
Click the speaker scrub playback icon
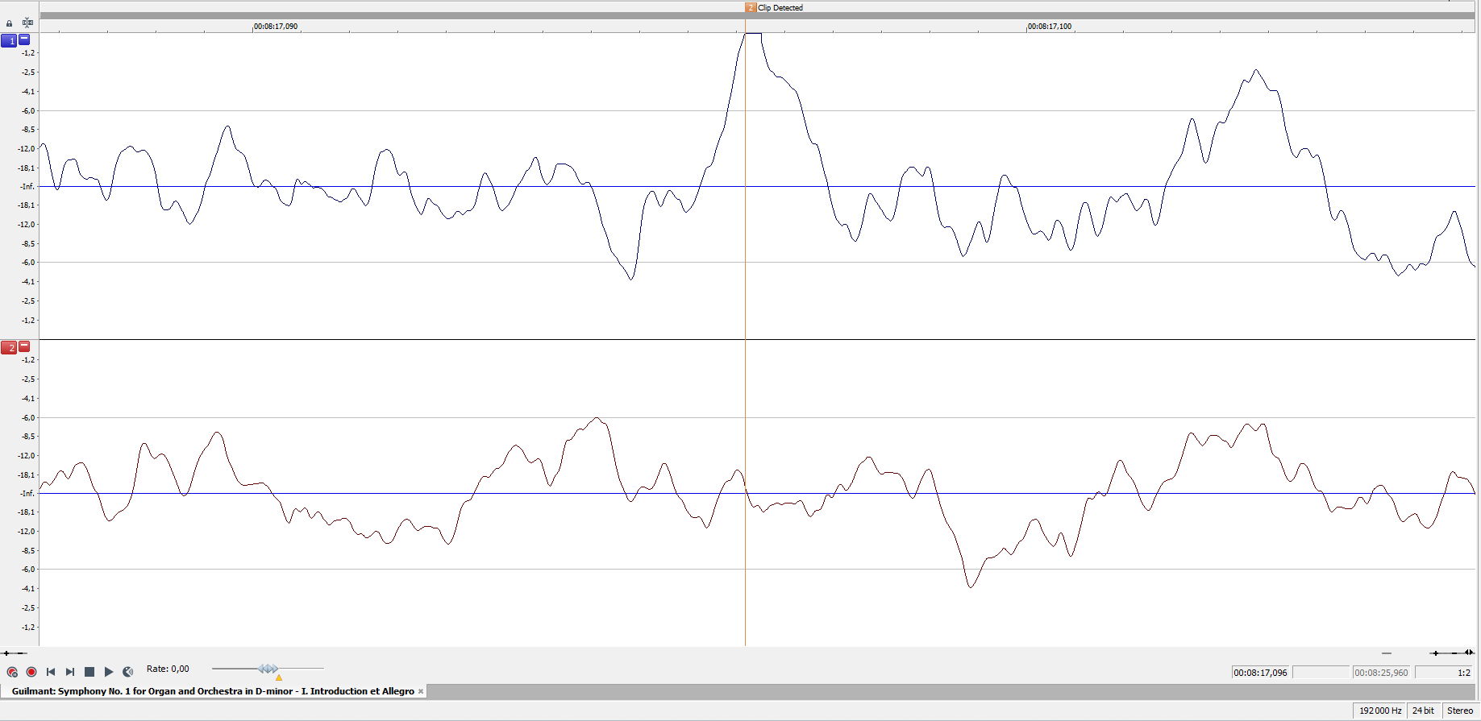(127, 672)
